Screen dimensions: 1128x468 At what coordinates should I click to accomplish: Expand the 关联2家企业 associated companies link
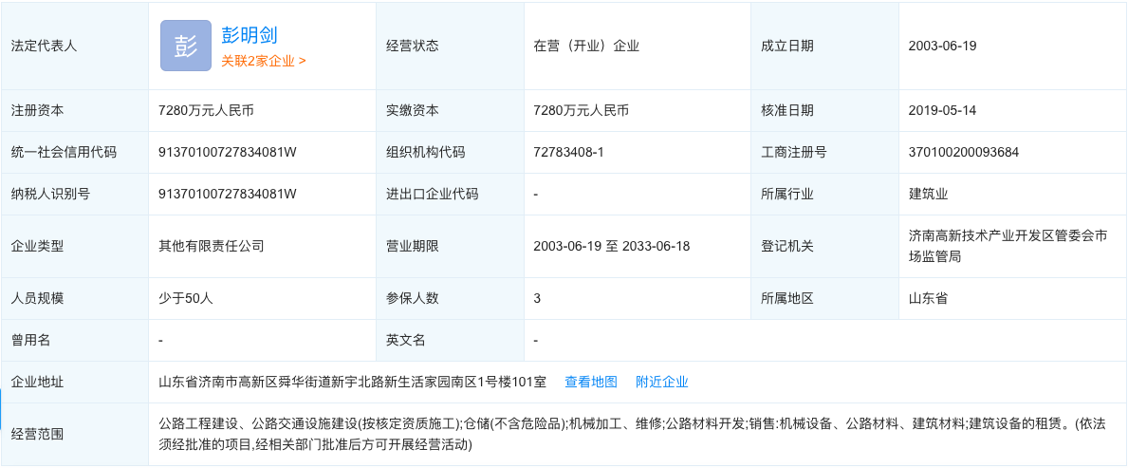click(x=263, y=61)
